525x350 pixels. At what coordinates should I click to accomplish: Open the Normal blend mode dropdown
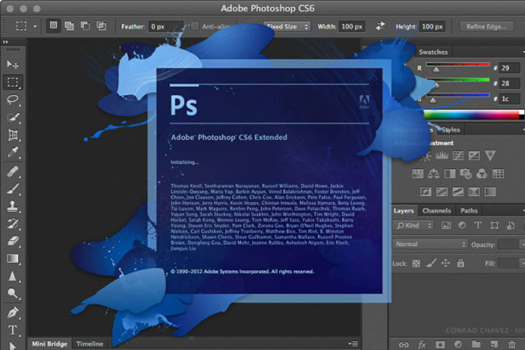coord(430,244)
